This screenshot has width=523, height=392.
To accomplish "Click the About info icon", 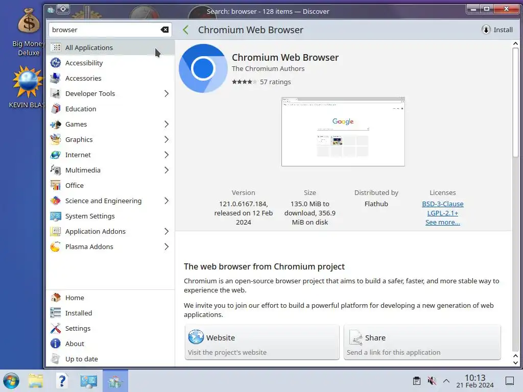I will pos(55,344).
